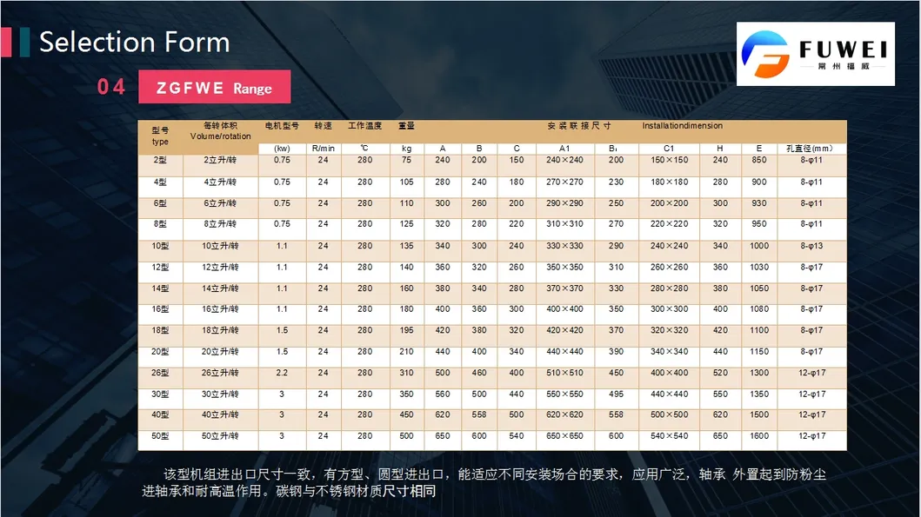This screenshot has height=517, width=921.
Task: Click the 型号 type column header
Action: click(160, 136)
